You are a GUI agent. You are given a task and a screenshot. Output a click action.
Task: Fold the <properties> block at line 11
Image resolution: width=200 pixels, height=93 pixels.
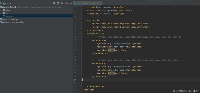[81, 20]
